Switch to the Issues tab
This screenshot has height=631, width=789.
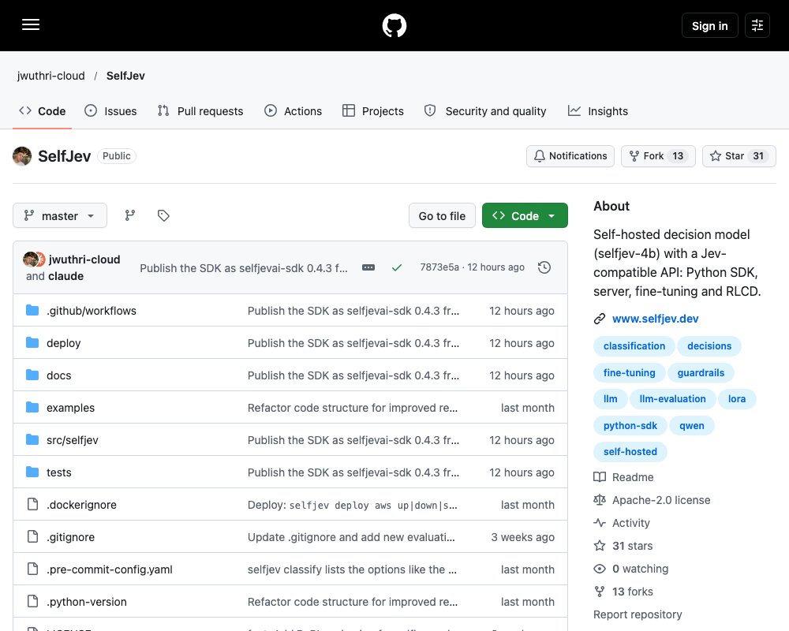point(110,111)
